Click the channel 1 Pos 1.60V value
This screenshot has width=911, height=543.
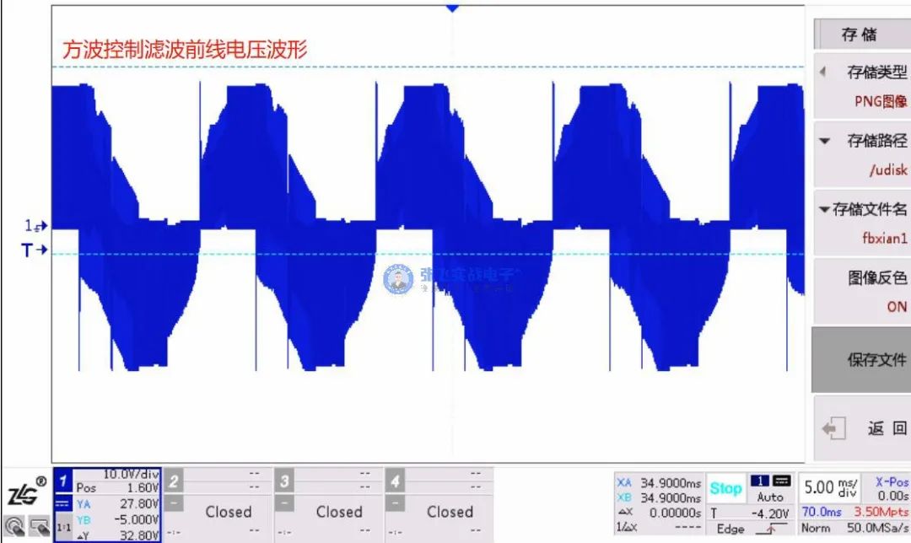(x=143, y=488)
